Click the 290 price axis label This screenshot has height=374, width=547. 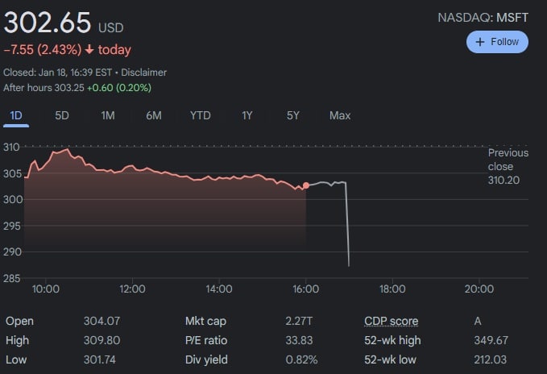12,252
